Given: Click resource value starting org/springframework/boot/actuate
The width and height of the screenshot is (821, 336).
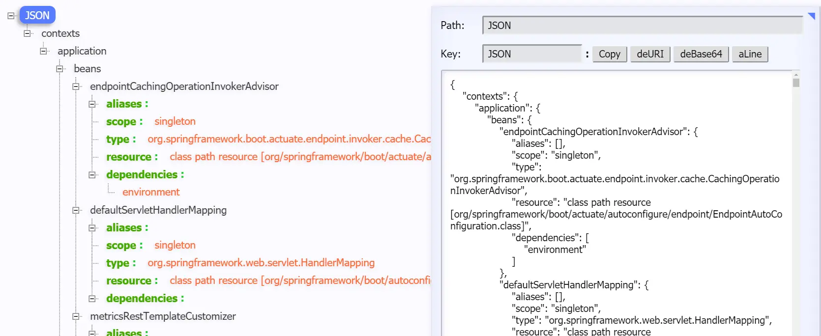Looking at the screenshot, I should pyautogui.click(x=300, y=157).
